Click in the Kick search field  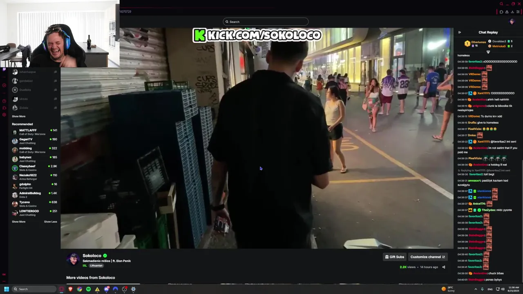tap(266, 22)
